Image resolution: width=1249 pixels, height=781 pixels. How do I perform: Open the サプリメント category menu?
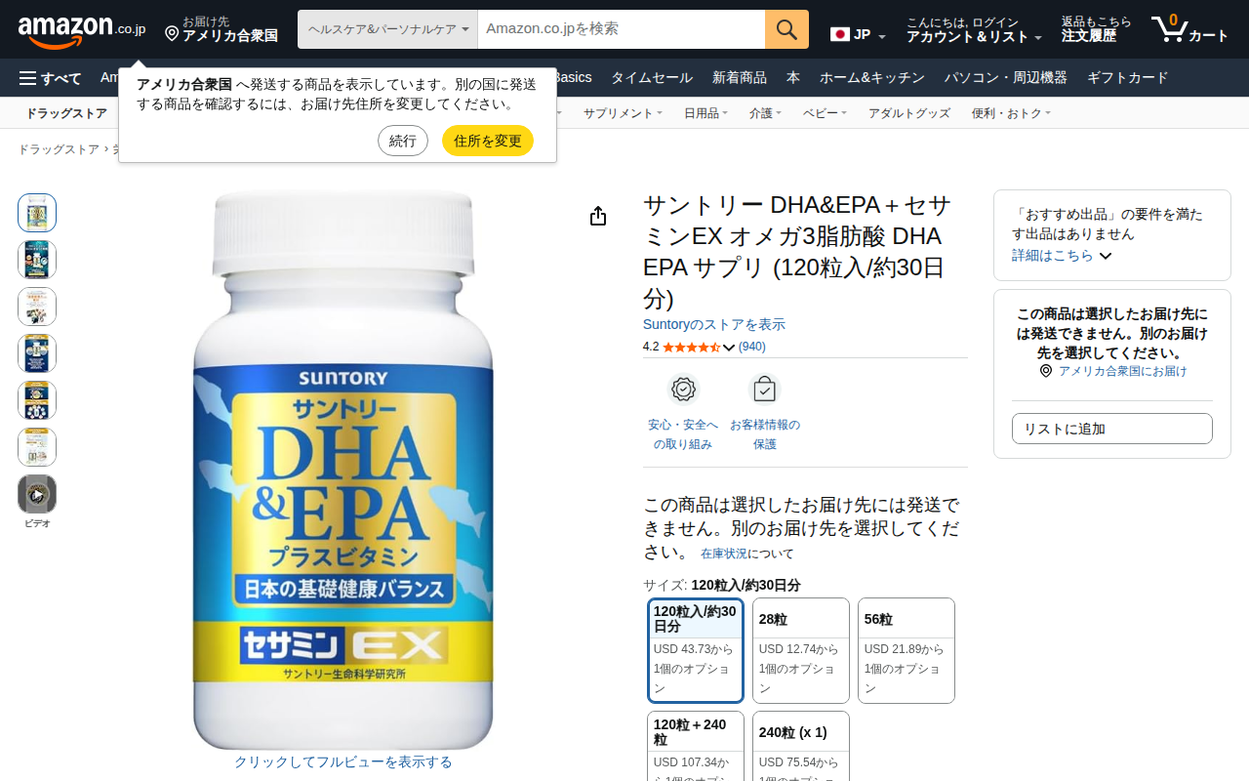[623, 113]
